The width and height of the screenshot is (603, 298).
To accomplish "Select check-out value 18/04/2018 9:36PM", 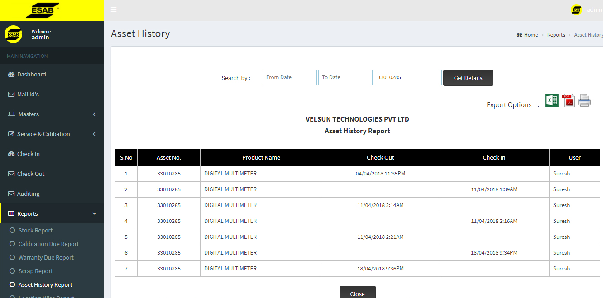I will 380,269.
